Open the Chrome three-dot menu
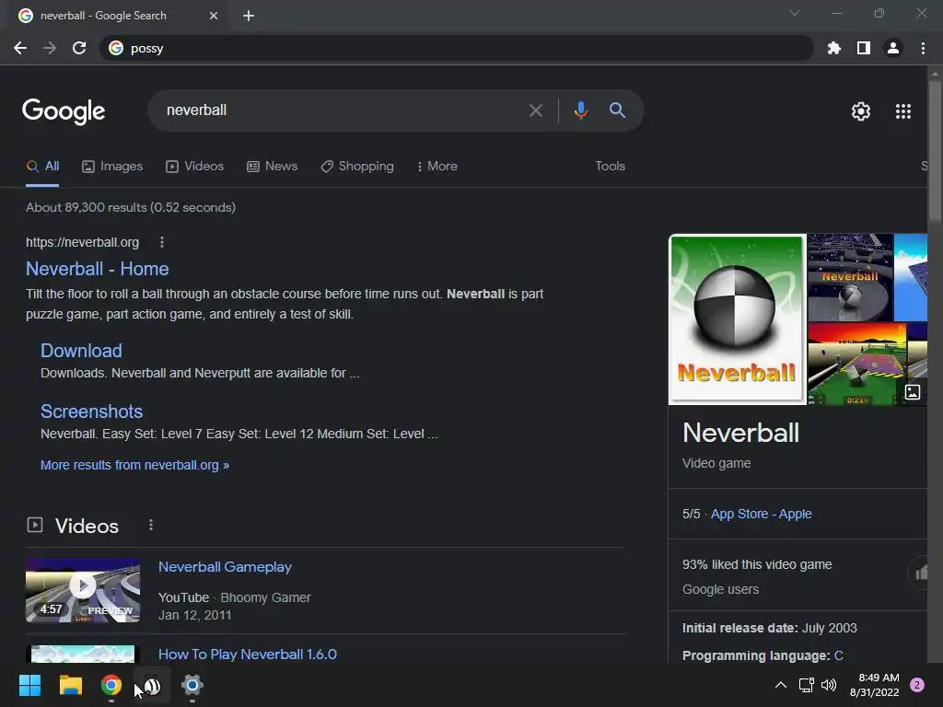The height and width of the screenshot is (707, 943). click(x=923, y=48)
